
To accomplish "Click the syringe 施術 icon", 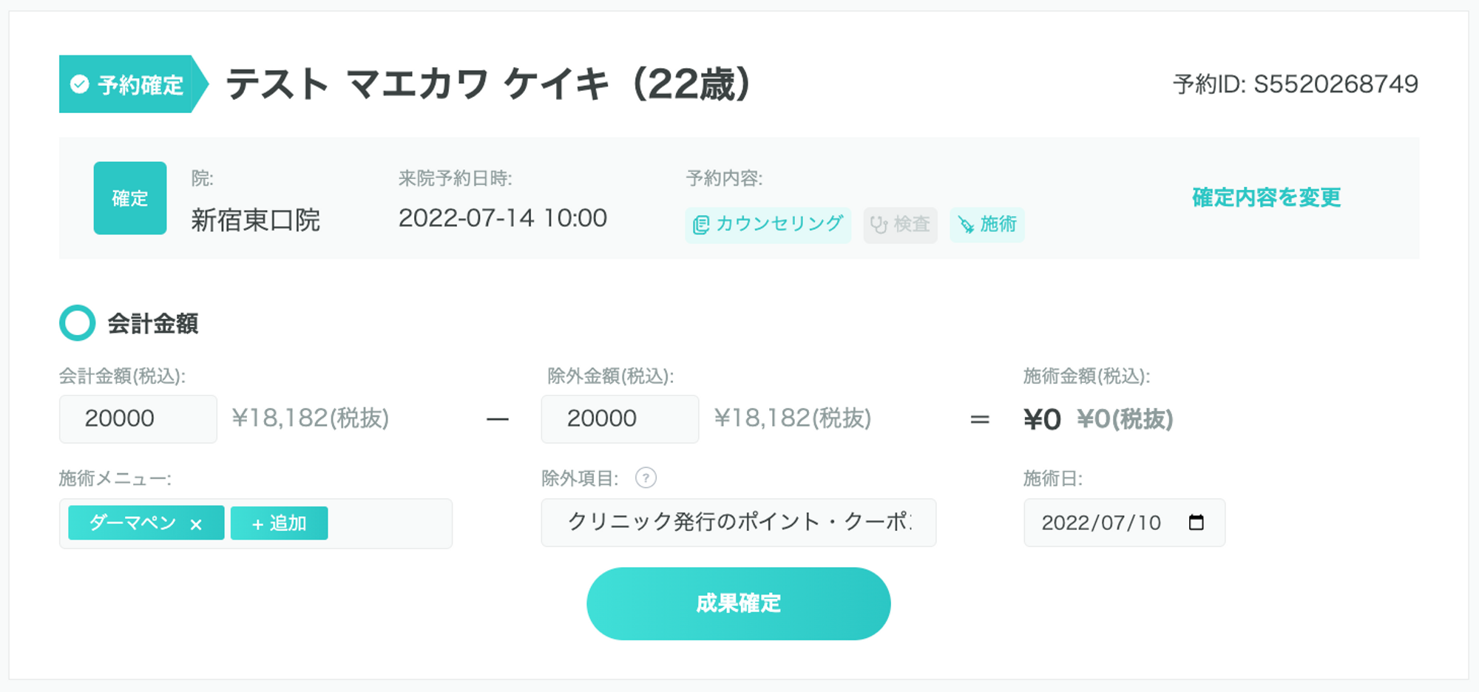I will coord(966,225).
